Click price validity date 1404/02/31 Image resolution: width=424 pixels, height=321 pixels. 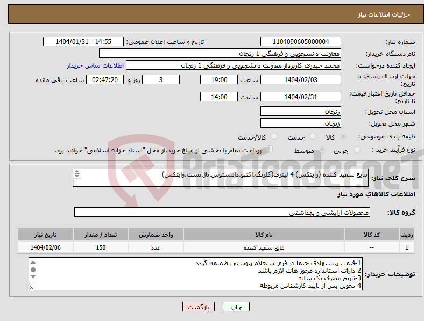click(x=301, y=97)
